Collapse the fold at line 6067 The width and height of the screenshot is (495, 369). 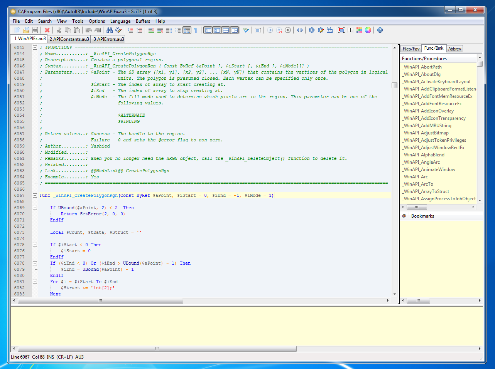click(35, 195)
